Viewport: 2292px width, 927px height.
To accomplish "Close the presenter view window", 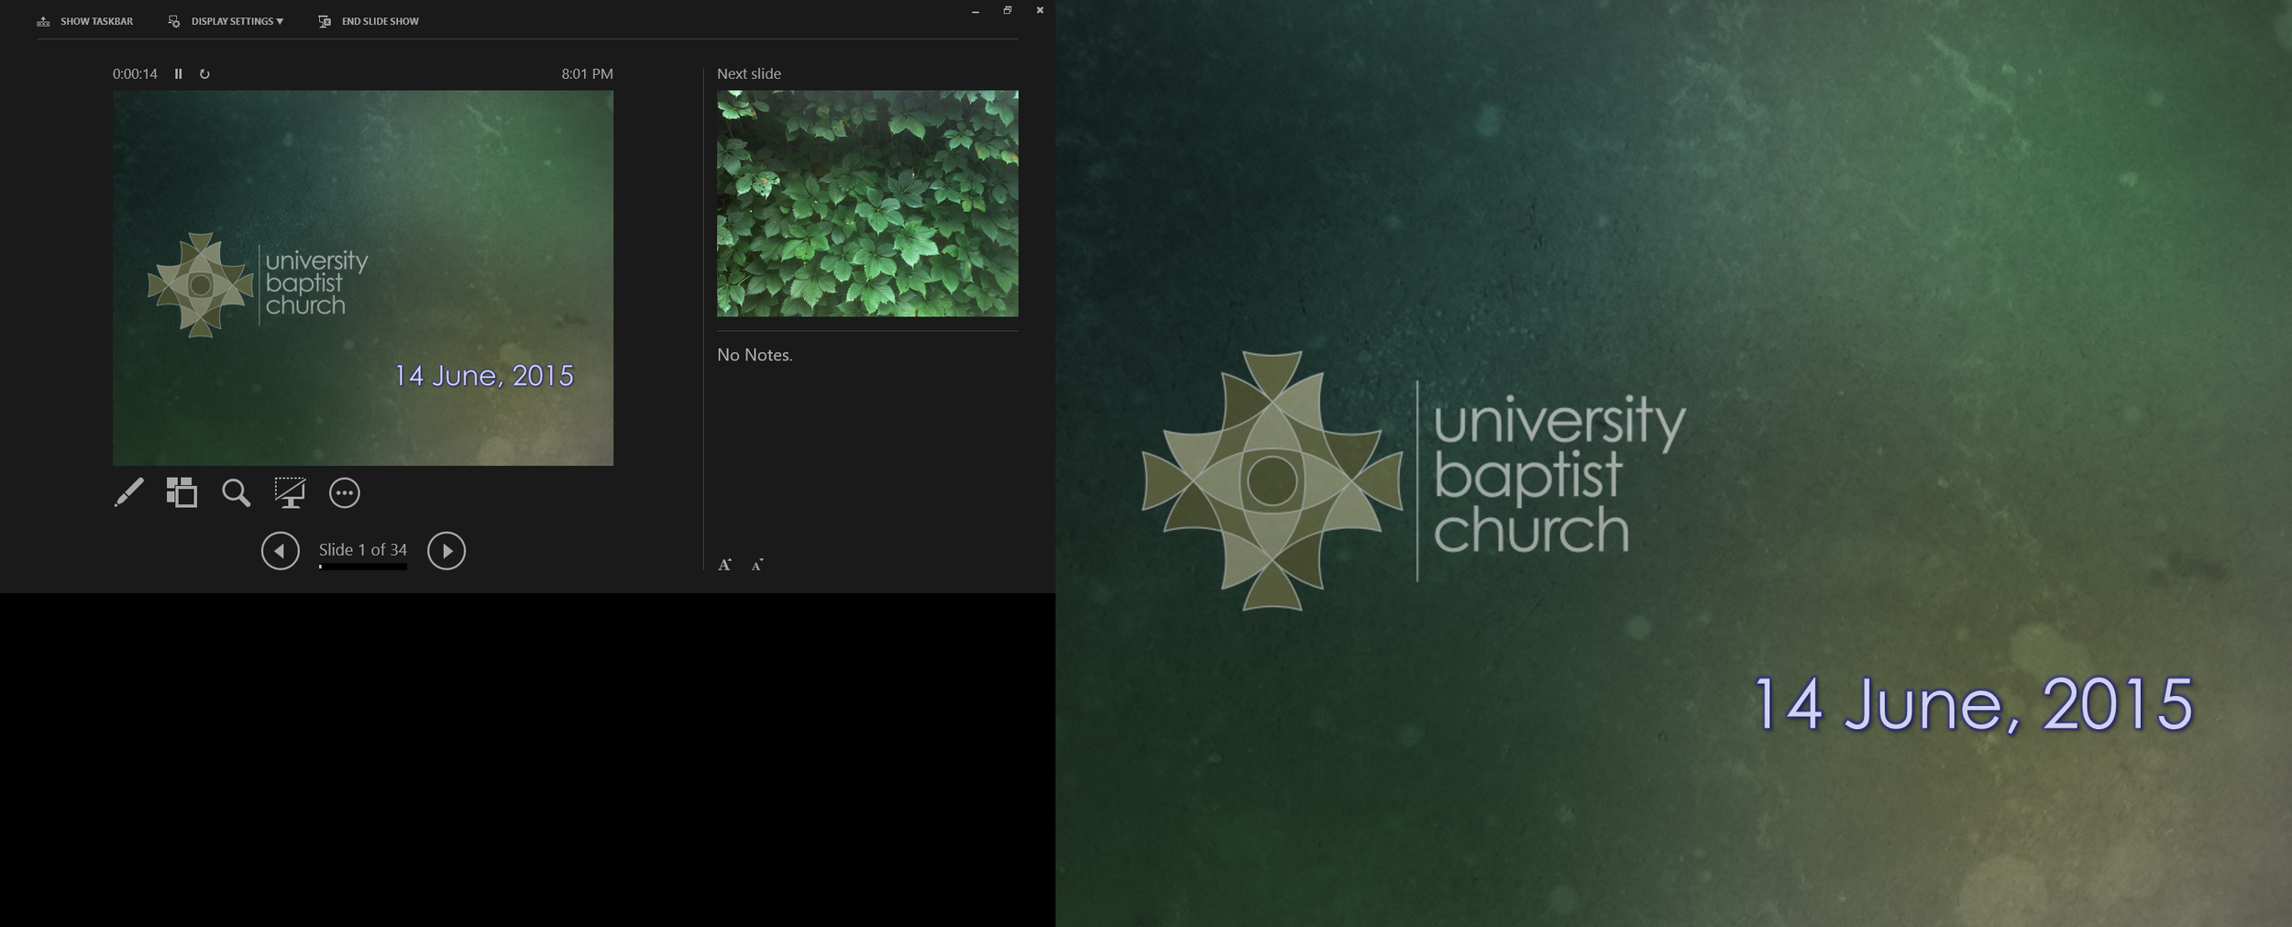I will pos(1040,11).
